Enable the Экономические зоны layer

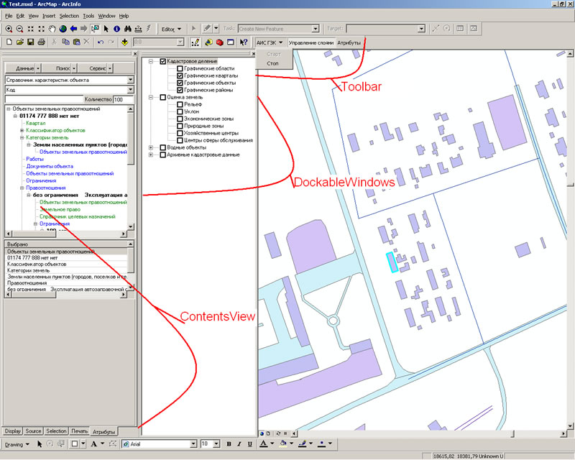click(180, 119)
